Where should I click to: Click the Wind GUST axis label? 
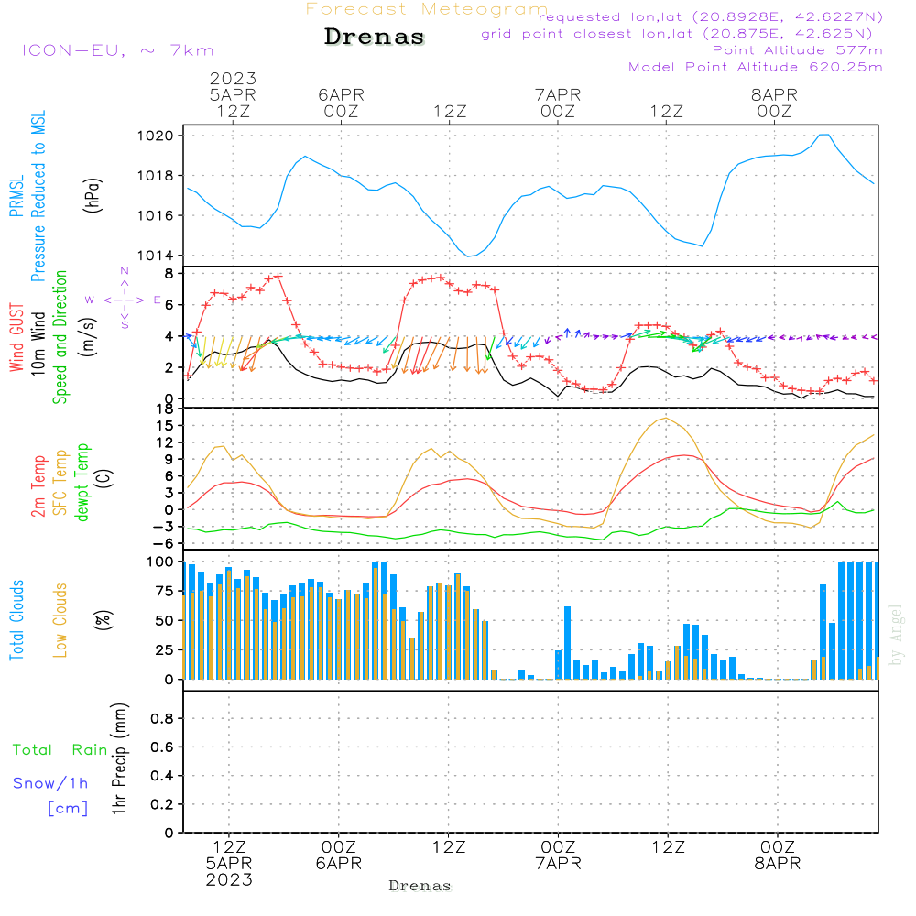coord(16,337)
